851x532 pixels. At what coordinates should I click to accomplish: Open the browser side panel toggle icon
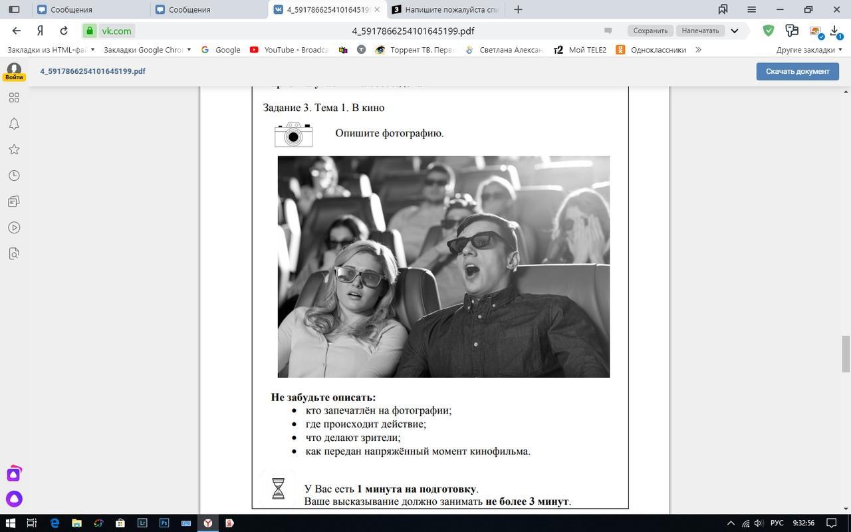point(14,9)
